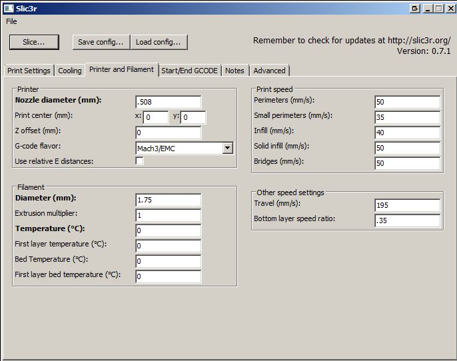Click the filament Diameter field
Image resolution: width=457 pixels, height=361 pixels.
click(168, 200)
